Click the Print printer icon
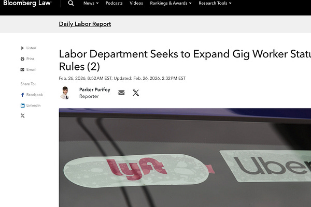311x207 pixels. 22,59
